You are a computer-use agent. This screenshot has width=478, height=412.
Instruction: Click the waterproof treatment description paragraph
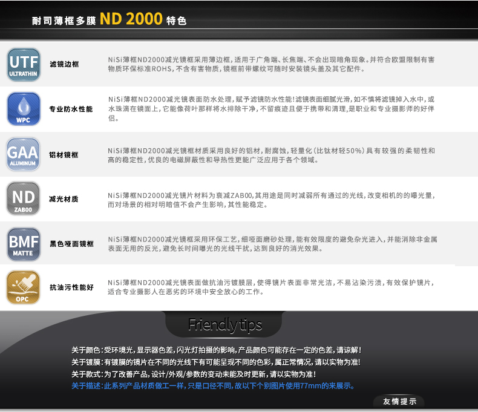click(271, 109)
